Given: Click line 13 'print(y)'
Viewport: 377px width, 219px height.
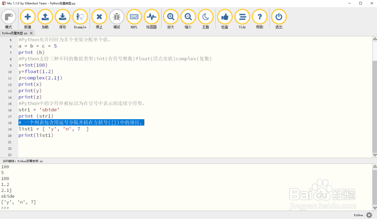Looking at the screenshot, I should [x=30, y=91].
